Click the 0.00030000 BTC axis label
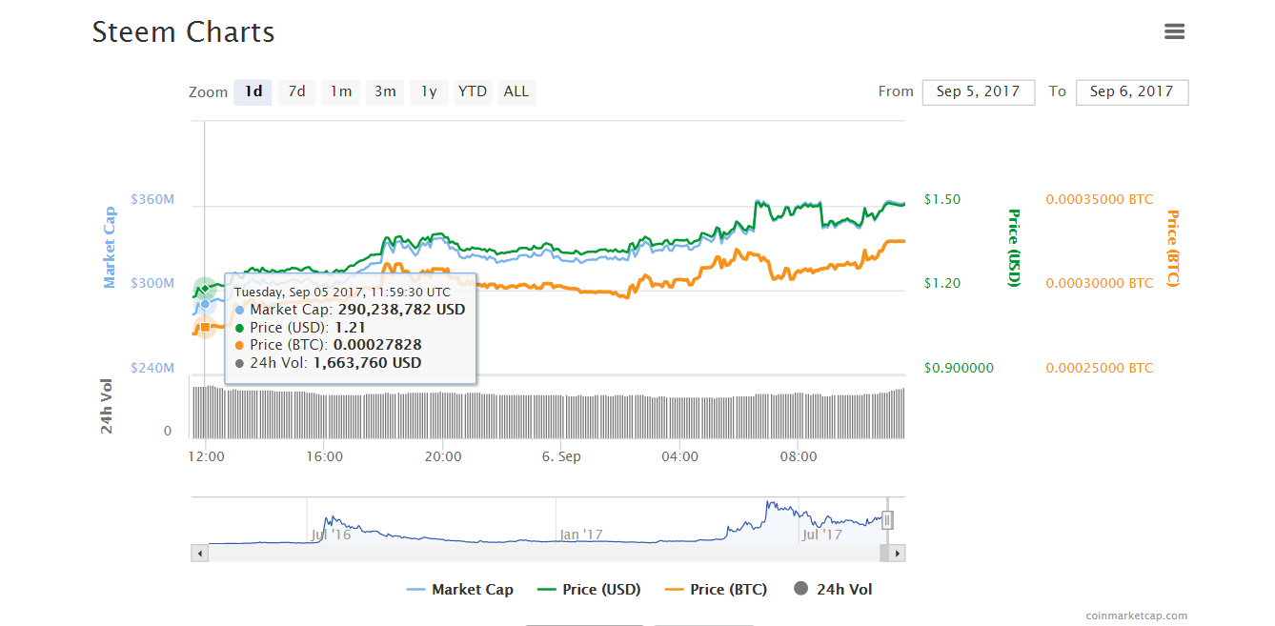 [1100, 283]
